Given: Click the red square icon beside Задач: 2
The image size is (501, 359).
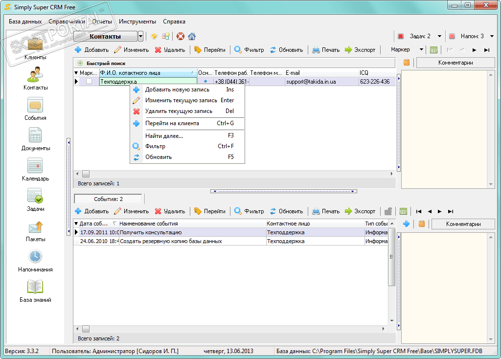Looking at the screenshot, I should [x=401, y=36].
